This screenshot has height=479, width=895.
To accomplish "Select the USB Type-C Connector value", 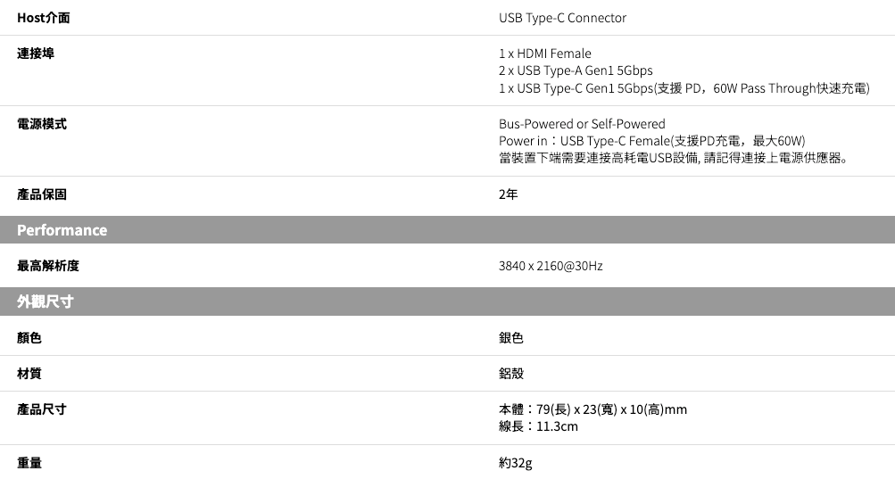I will 562,18.
